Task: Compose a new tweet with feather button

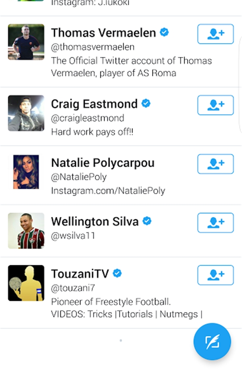Action: pos(212,342)
